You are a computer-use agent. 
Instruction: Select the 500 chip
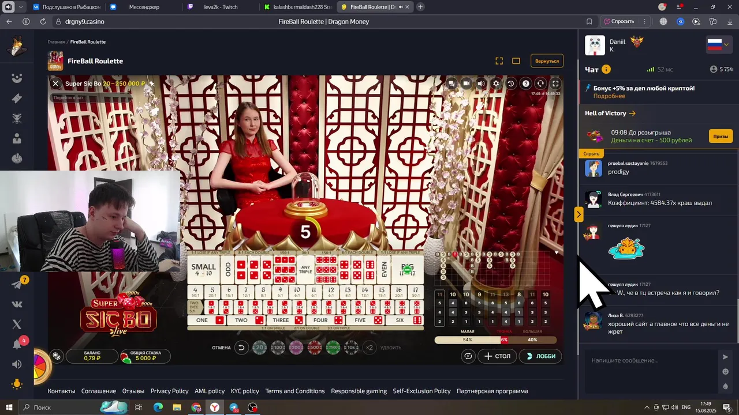coord(315,348)
